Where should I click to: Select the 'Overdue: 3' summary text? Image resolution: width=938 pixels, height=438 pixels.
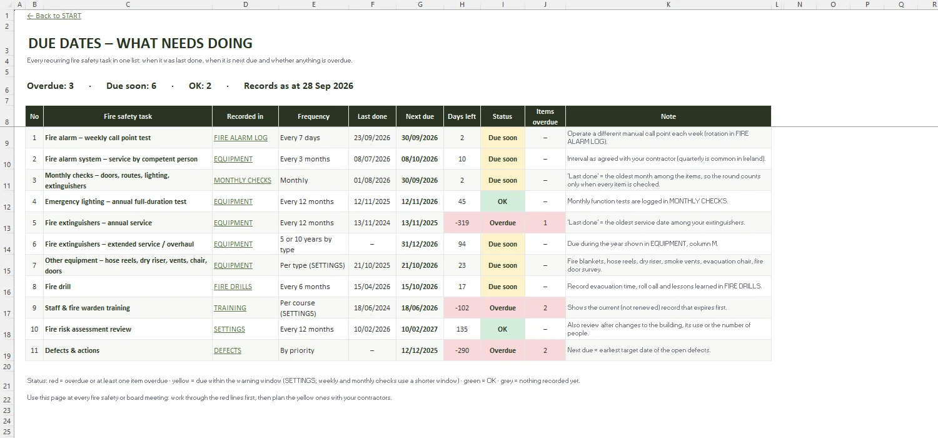click(x=50, y=86)
